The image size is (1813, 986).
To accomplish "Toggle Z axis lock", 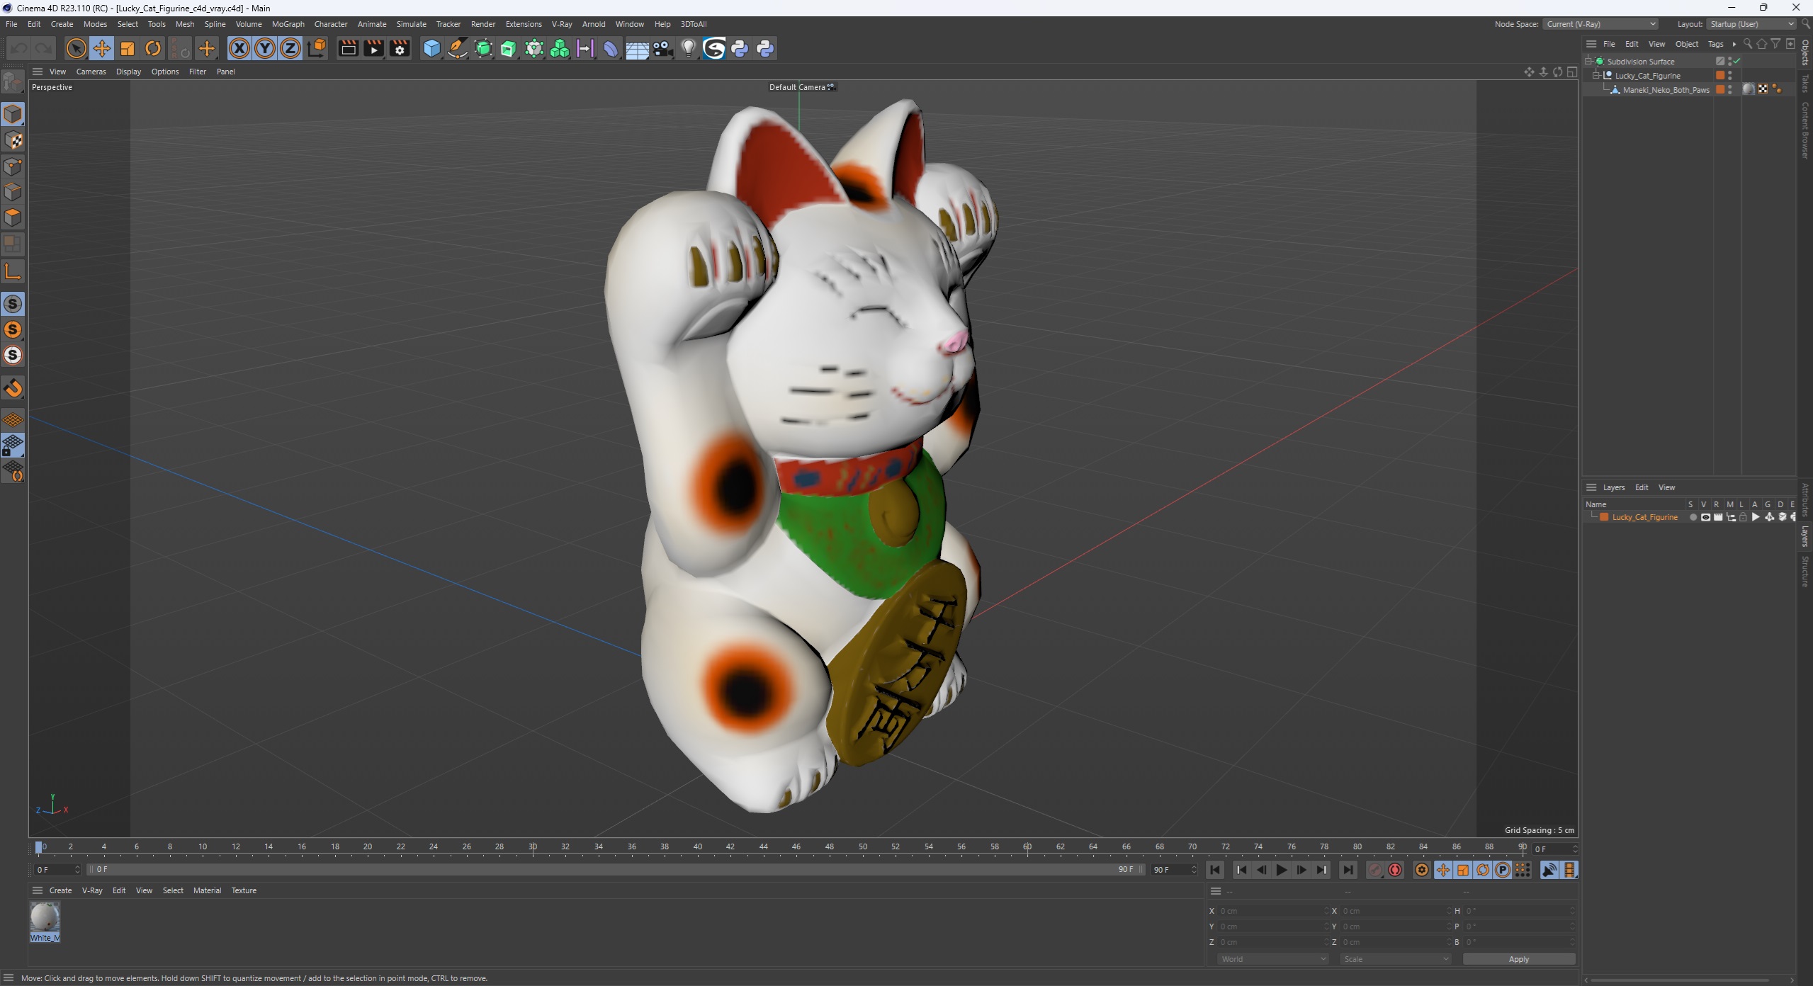I will (x=290, y=48).
